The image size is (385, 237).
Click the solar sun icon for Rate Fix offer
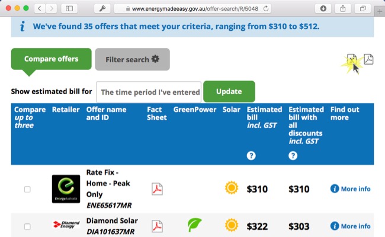tap(232, 188)
